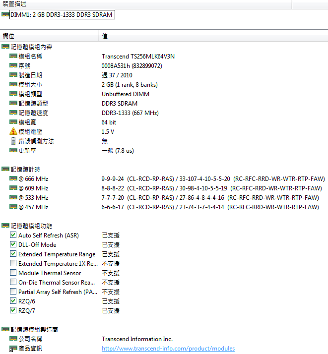Select the 記憶體計時 section heading text
The height and width of the screenshot is (354, 328).
tap(25, 170)
